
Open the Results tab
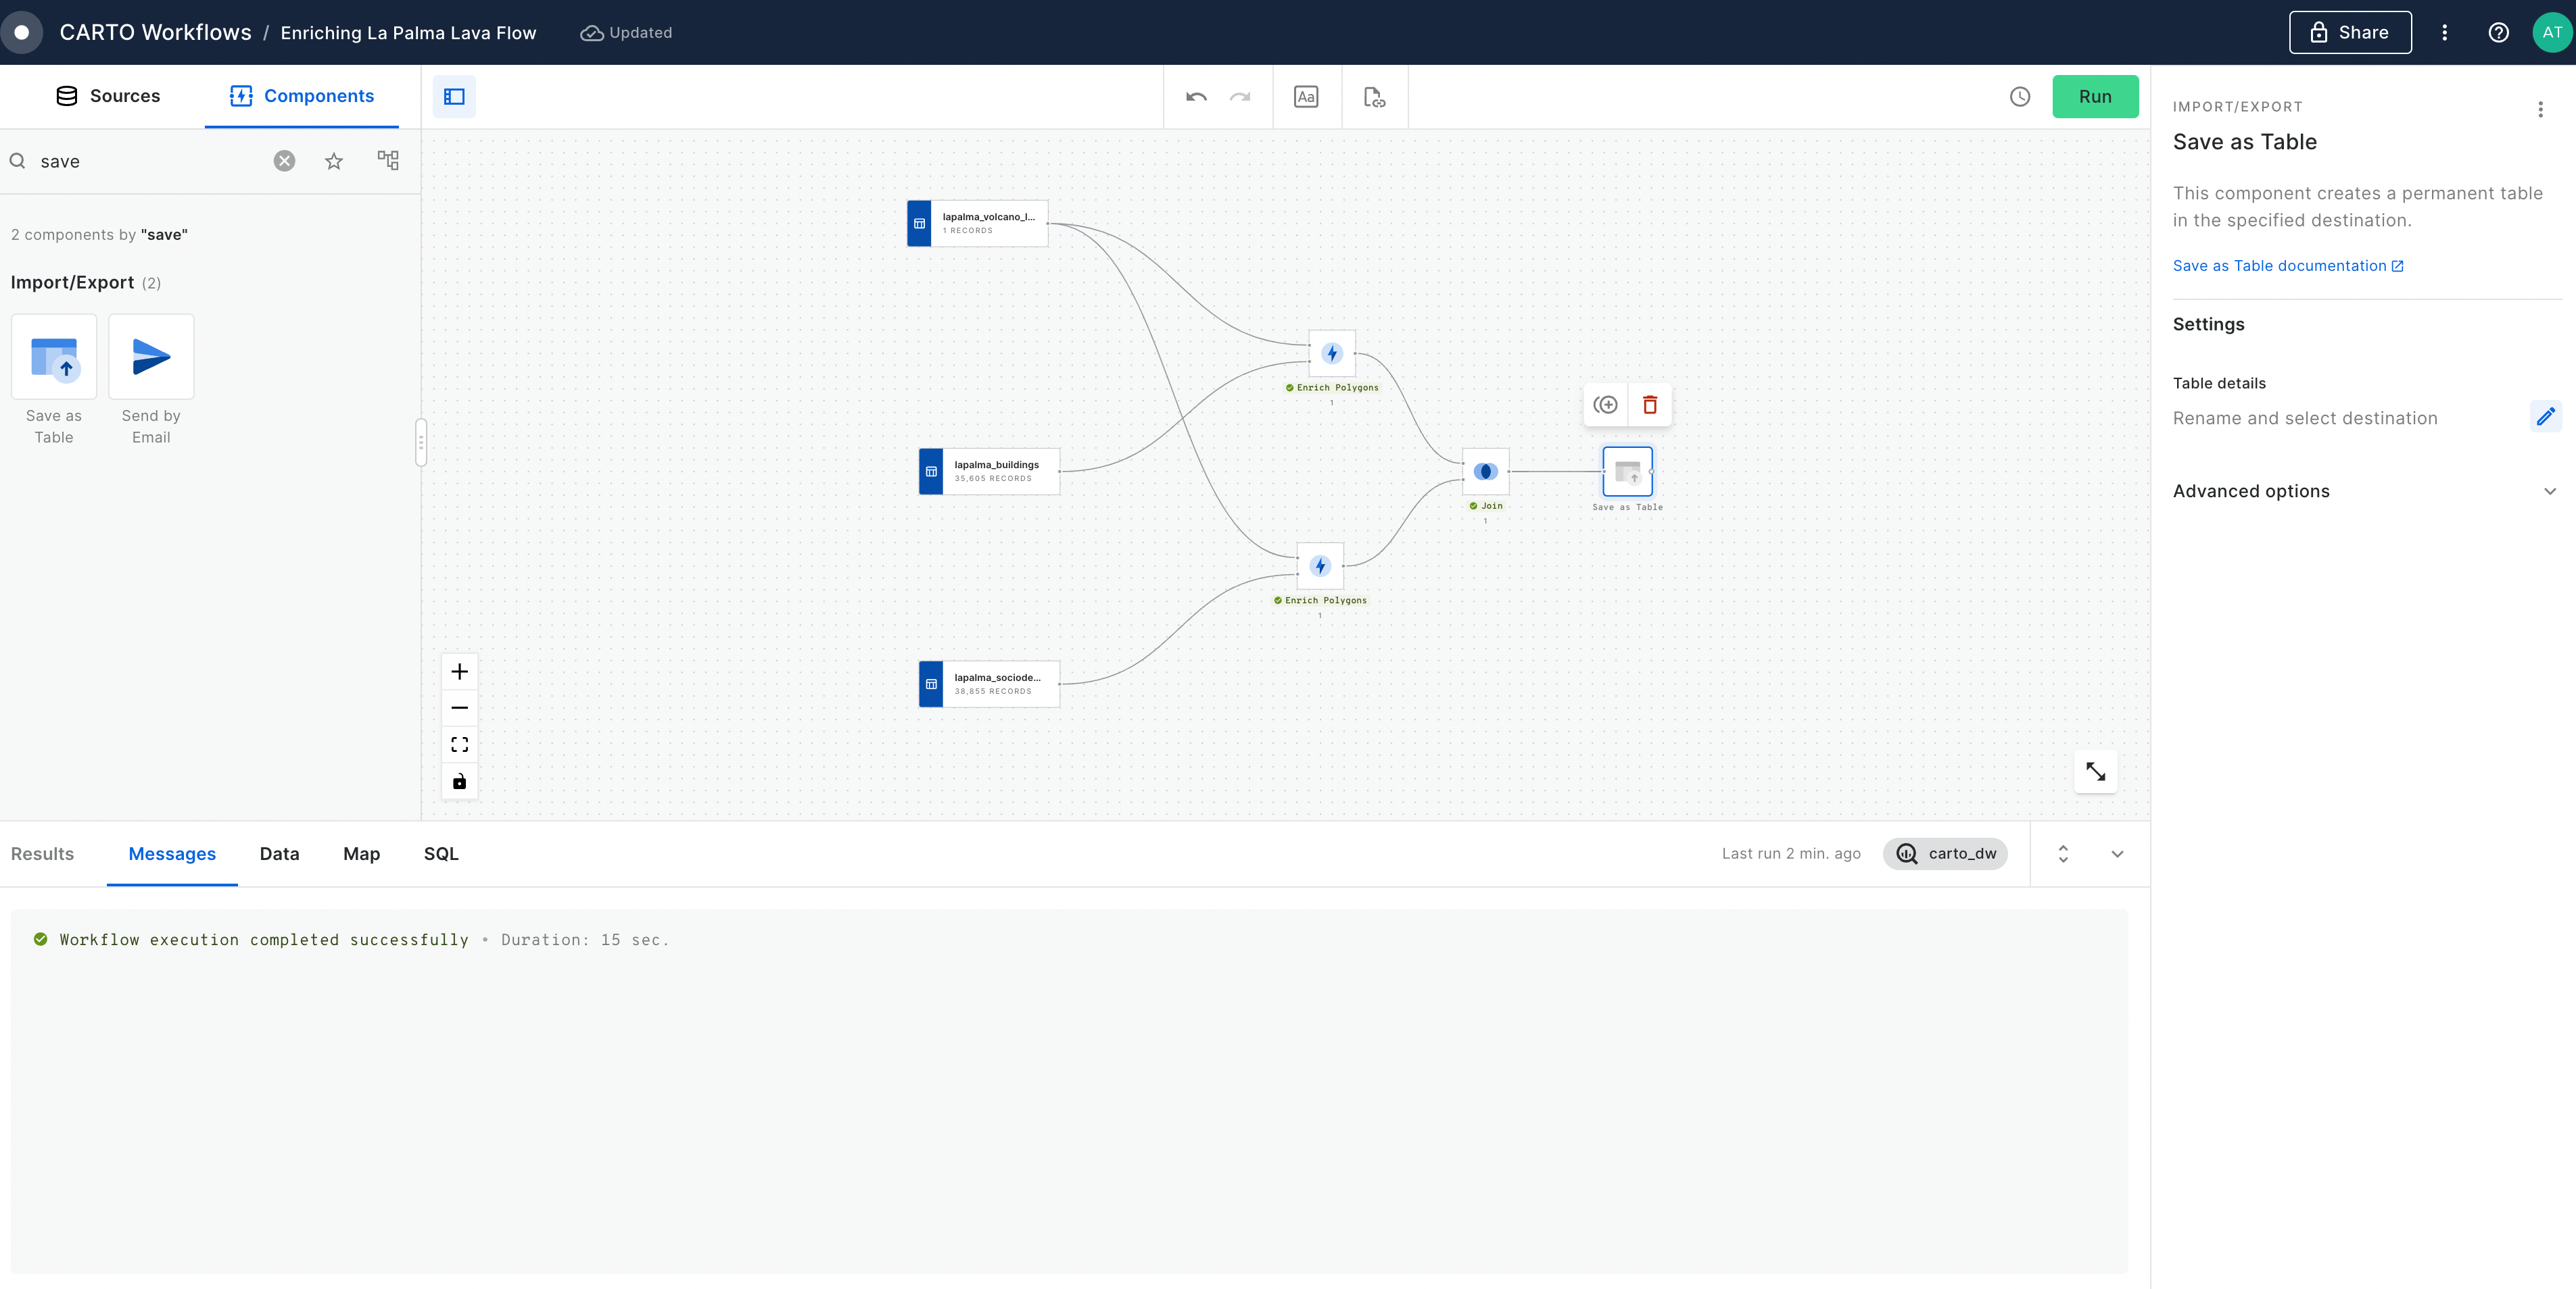click(x=42, y=853)
